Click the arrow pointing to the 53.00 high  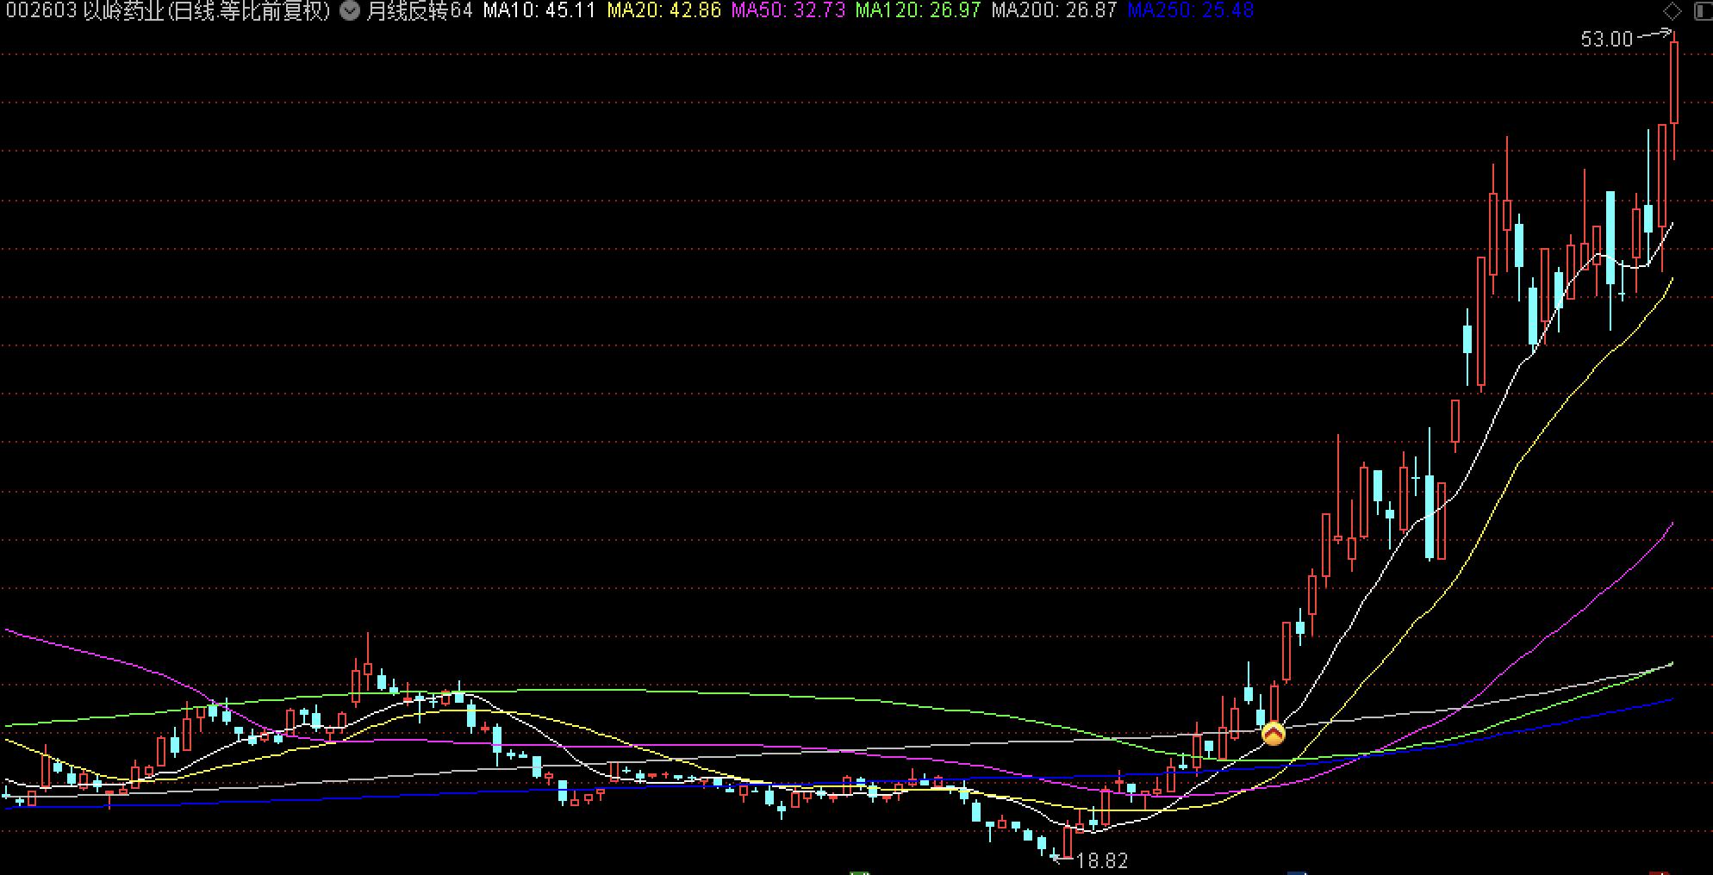[1653, 35]
